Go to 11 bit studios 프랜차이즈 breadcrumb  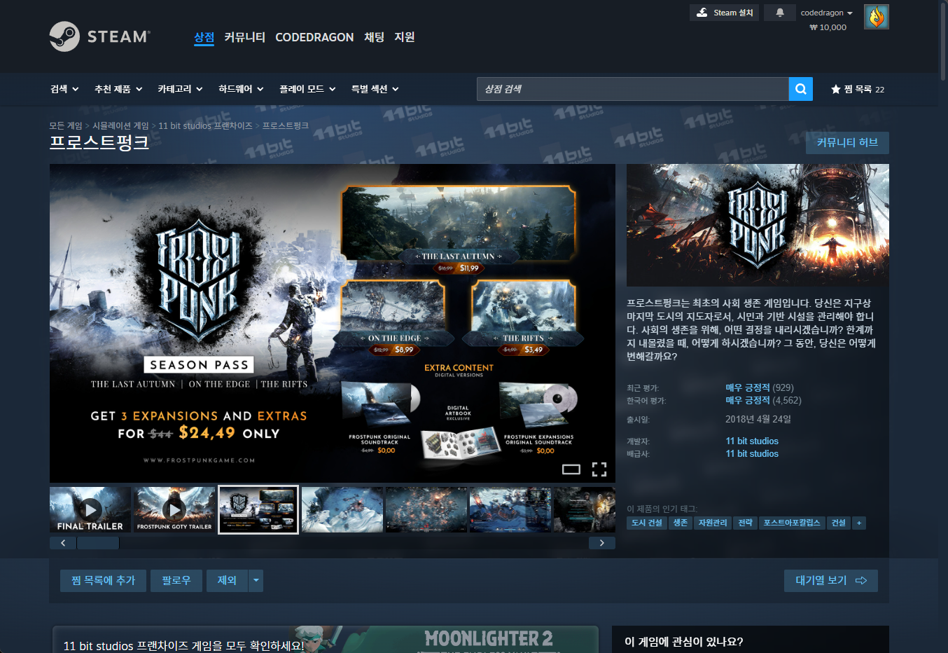pos(205,125)
